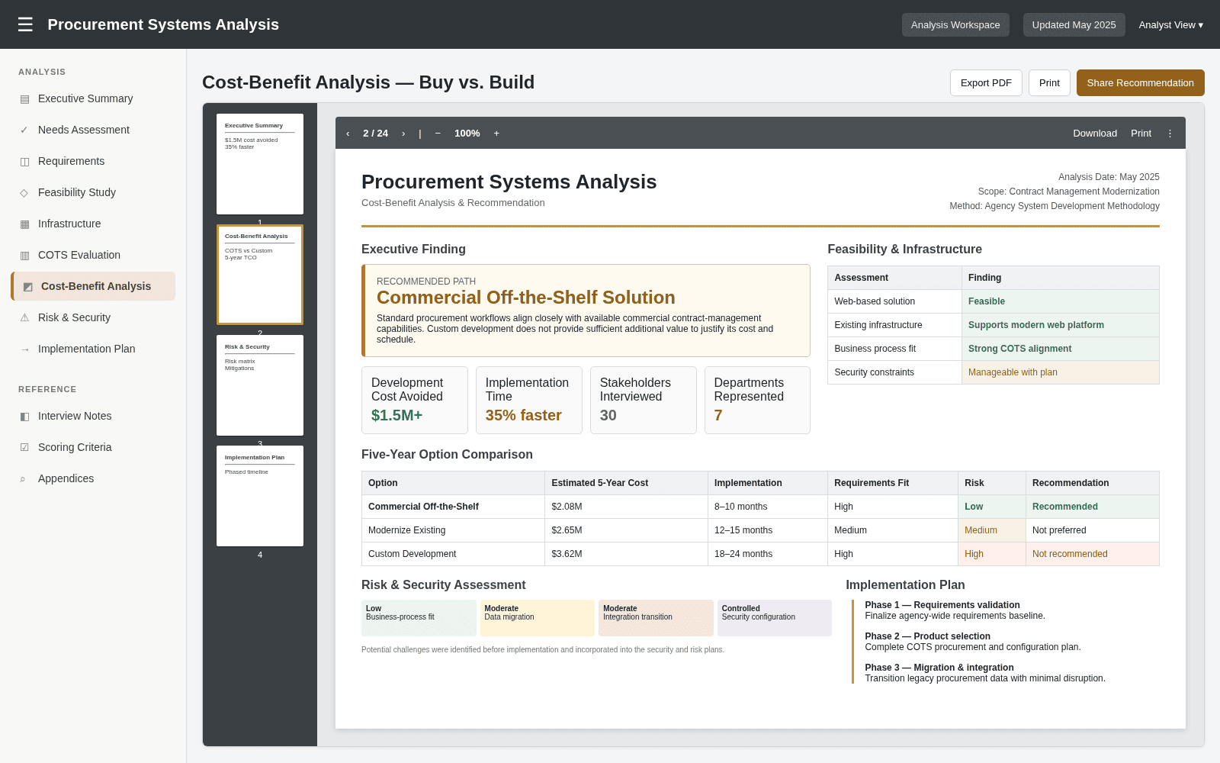This screenshot has height=763, width=1220.
Task: Click the Updated May 2025 badge
Action: click(1074, 25)
